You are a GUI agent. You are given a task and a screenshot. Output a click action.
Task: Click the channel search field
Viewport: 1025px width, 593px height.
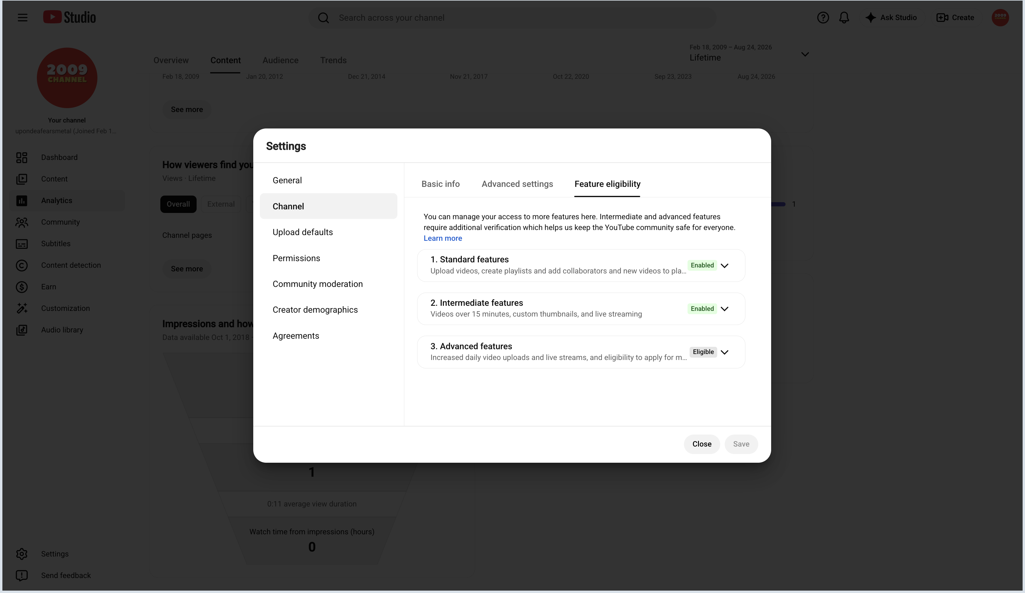coord(512,18)
